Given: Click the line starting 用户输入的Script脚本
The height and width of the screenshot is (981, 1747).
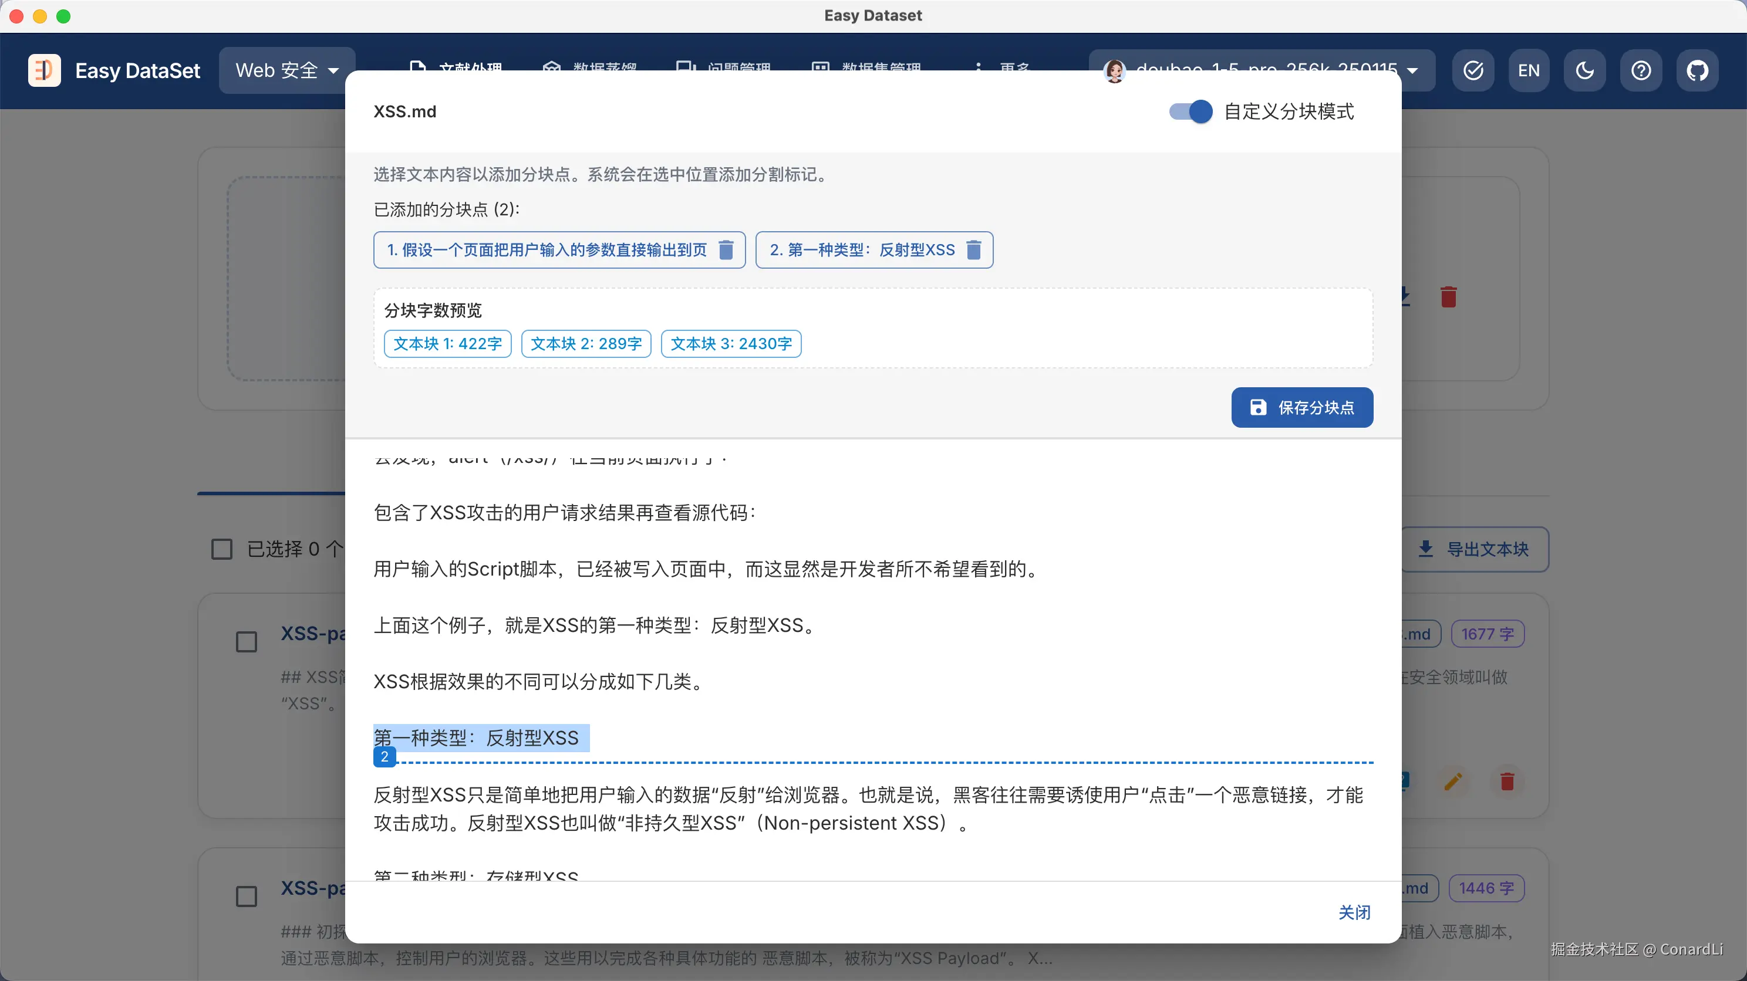Looking at the screenshot, I should pos(708,569).
